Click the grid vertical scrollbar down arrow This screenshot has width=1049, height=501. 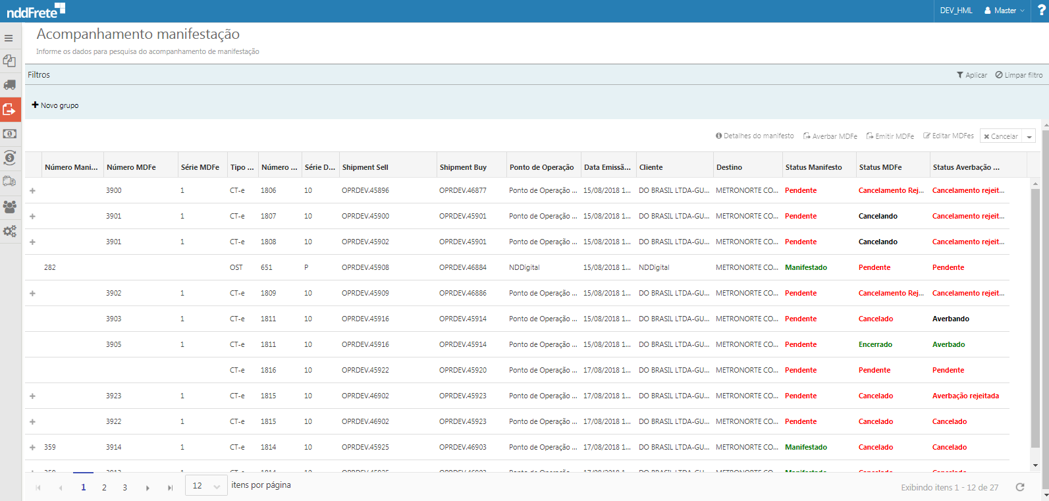coord(1035,465)
